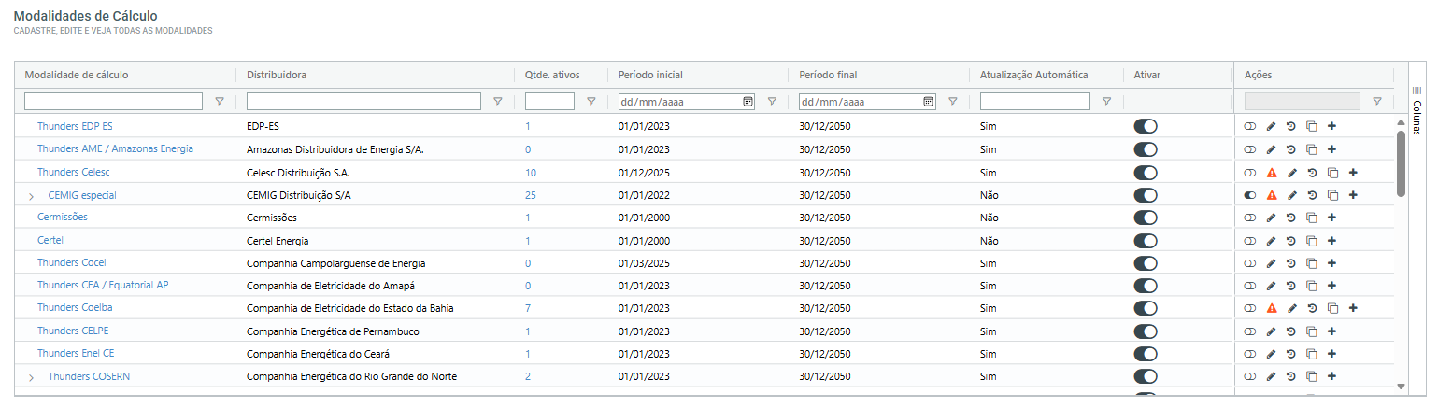Edit the Cermissões row with the pencil icon
The height and width of the screenshot is (408, 1438).
pos(1270,218)
